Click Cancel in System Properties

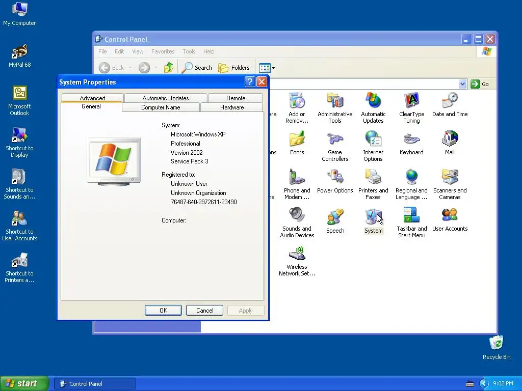(204, 310)
